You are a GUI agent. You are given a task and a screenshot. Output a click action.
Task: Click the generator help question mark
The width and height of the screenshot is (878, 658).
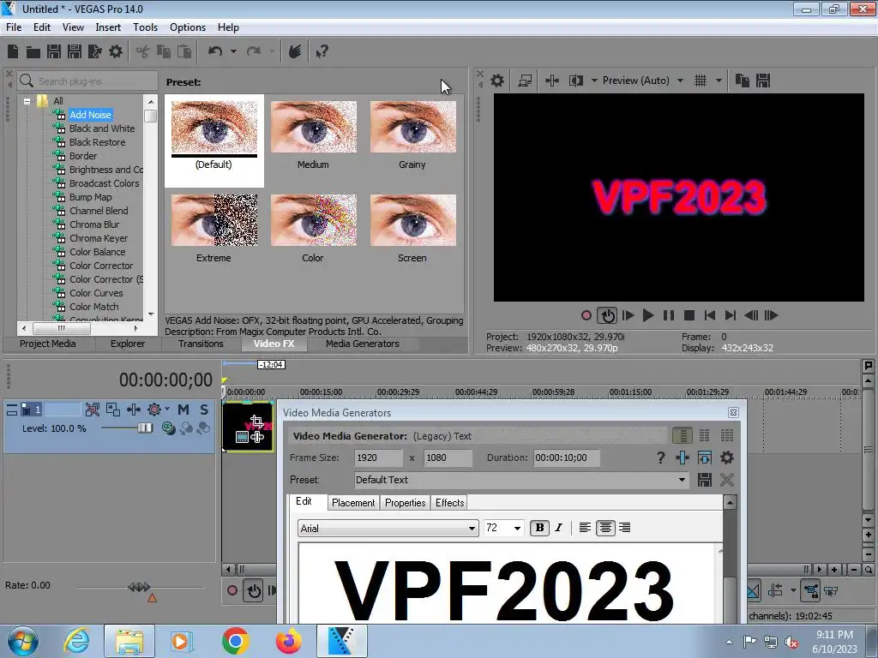tap(661, 458)
